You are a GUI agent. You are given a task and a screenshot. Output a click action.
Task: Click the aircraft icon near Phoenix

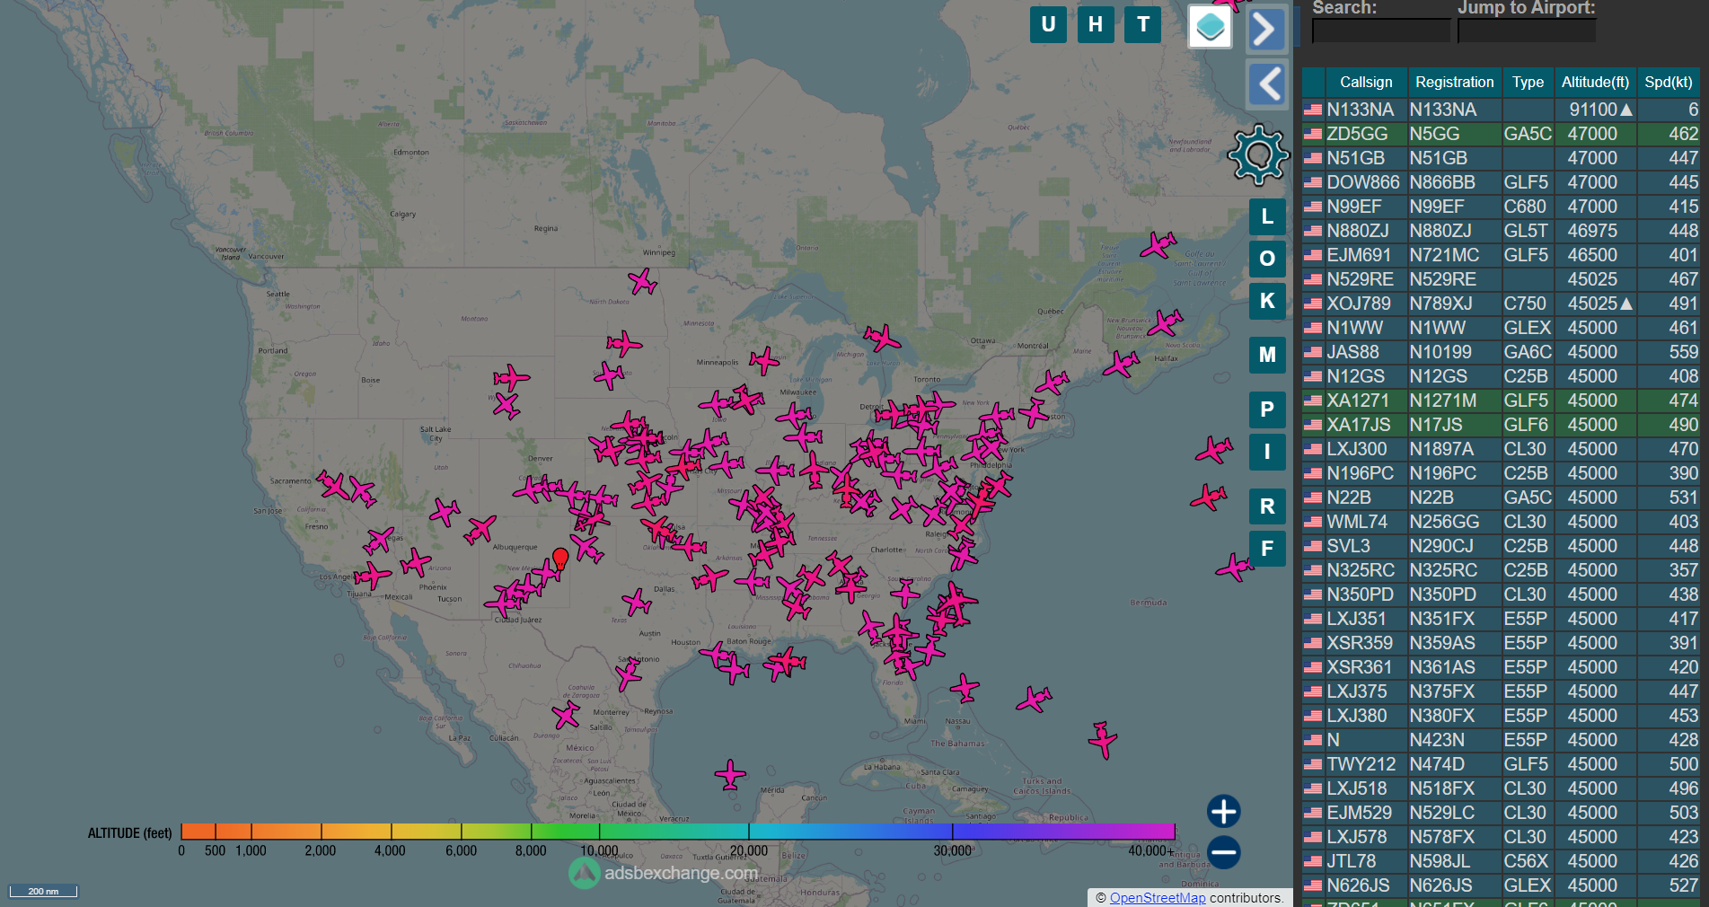coord(416,563)
